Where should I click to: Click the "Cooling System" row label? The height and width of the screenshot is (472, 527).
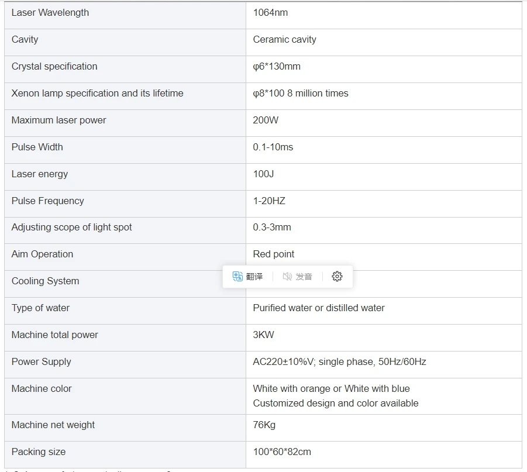[x=45, y=281]
